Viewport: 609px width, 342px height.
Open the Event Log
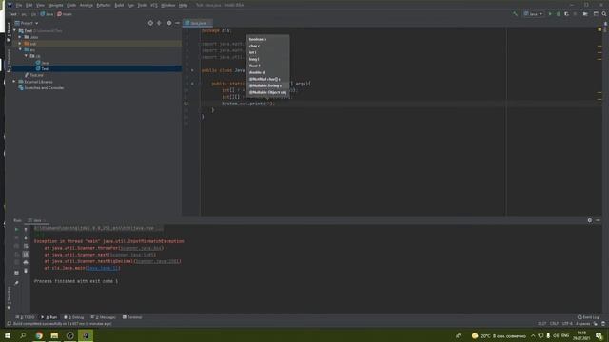click(588, 317)
